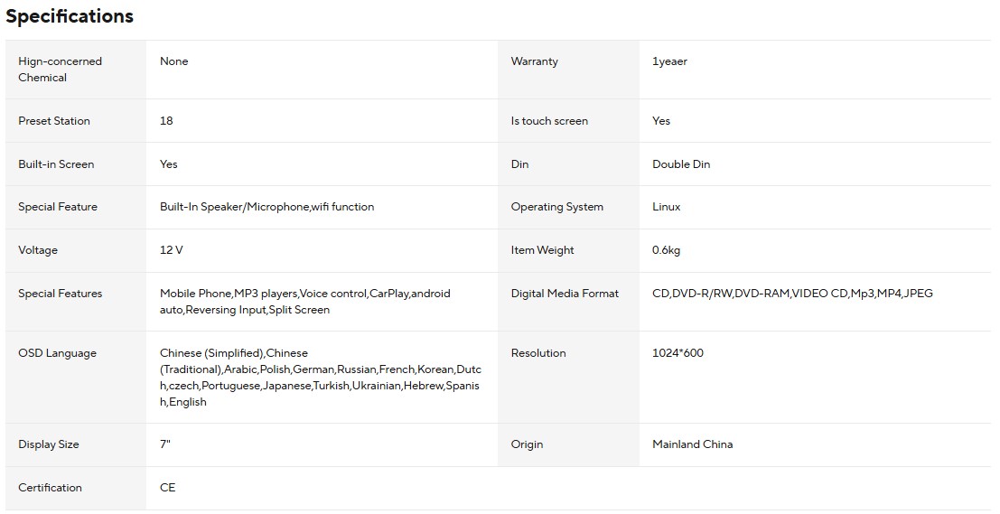Screen dimensions: 1000x514
Task: Select the Preset Station value 18
Action: (x=166, y=121)
